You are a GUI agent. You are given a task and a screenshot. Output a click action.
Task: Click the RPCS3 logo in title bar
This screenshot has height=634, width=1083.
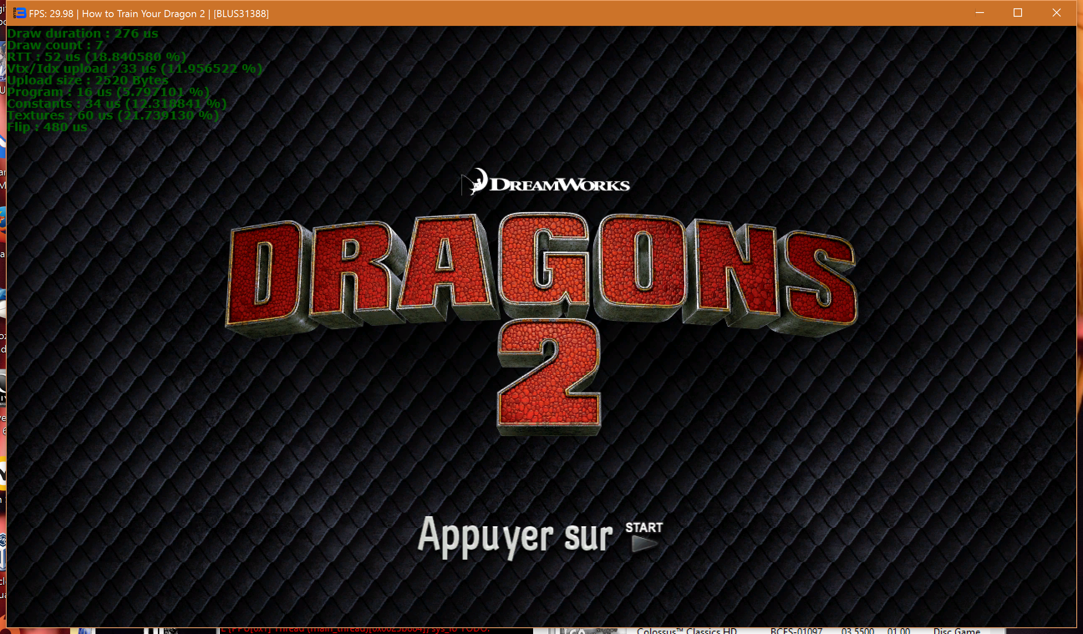19,13
